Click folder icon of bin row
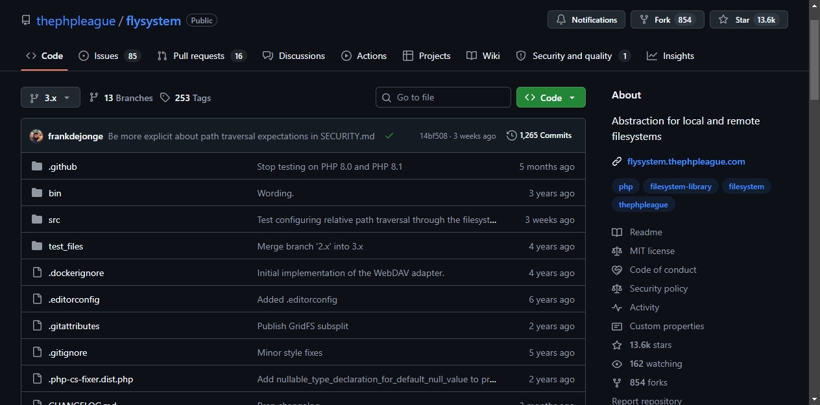This screenshot has width=820, height=405. (37, 193)
